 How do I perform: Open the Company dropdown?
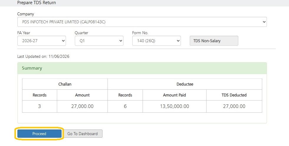point(142,22)
